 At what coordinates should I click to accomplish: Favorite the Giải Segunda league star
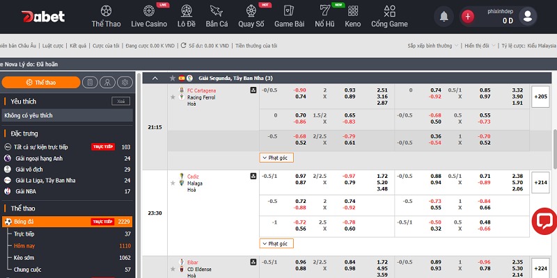[x=171, y=78]
